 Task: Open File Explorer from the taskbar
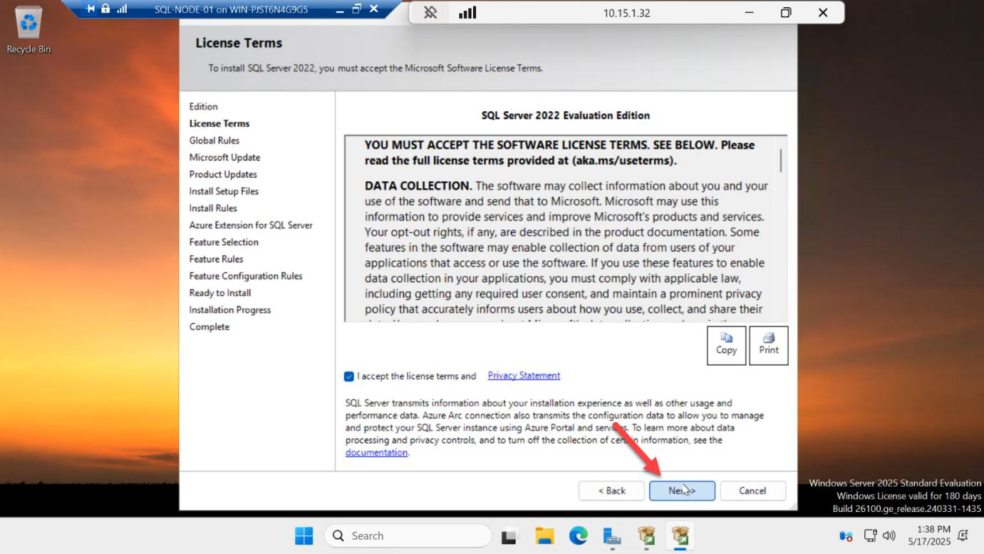[544, 535]
